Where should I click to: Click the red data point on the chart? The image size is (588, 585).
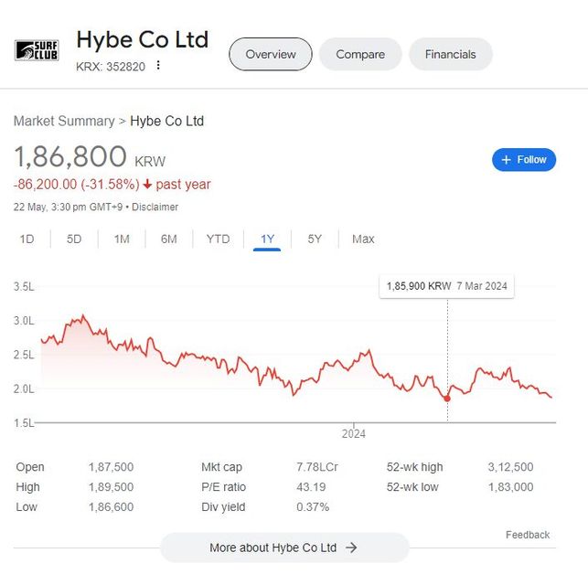point(447,399)
